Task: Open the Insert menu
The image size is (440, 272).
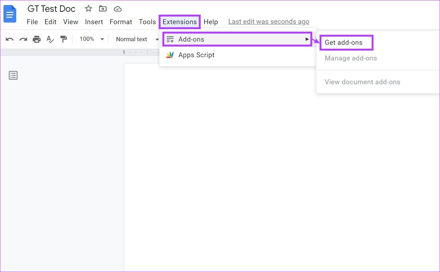Action: coord(94,22)
